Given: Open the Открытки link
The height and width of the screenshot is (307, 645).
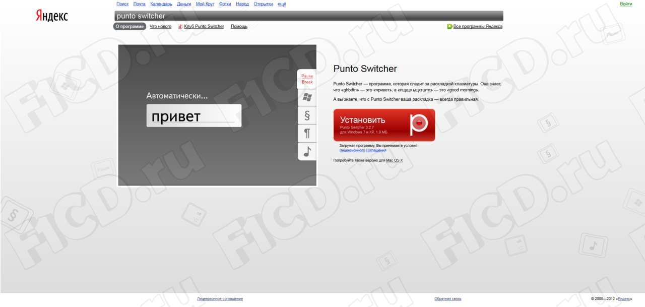Looking at the screenshot, I should [264, 4].
